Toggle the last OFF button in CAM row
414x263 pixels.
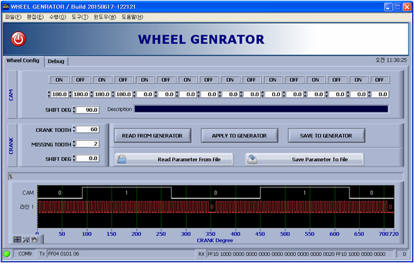coord(379,80)
